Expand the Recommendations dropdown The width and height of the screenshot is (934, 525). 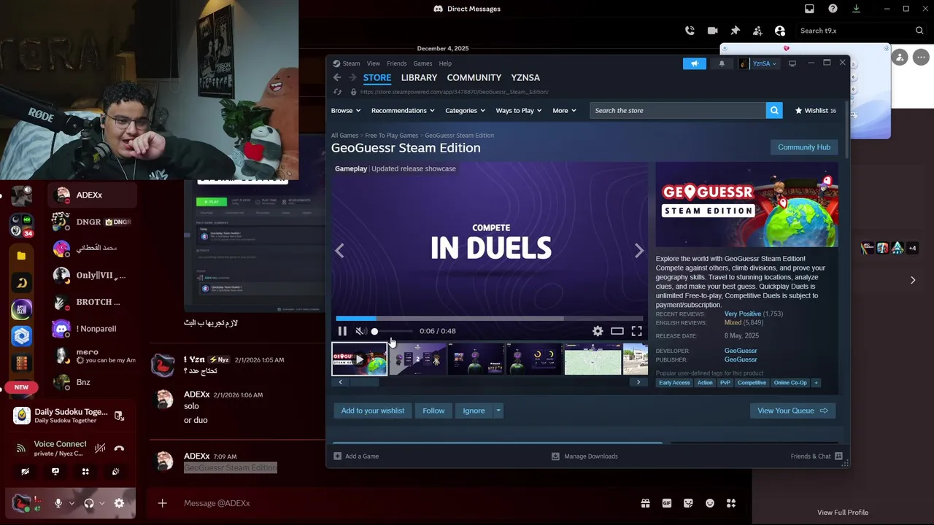[x=403, y=110]
